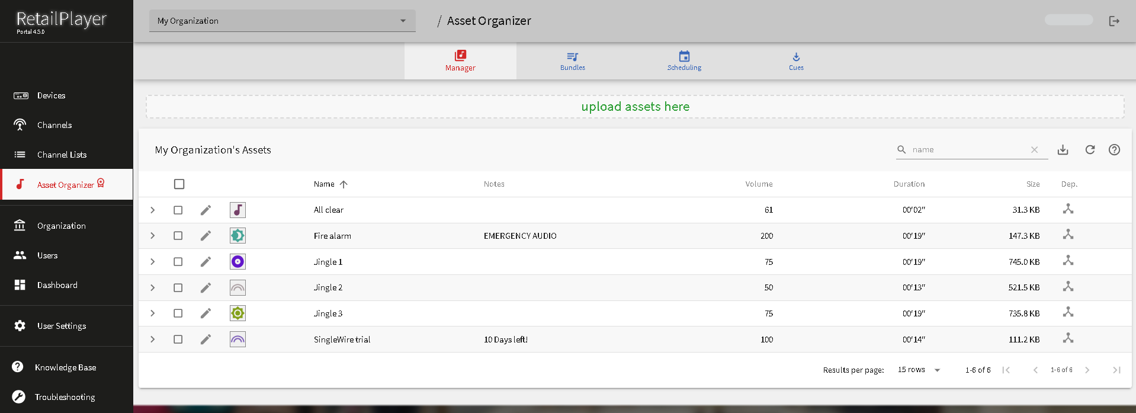Click the pencil icon for SingleWire trial
The height and width of the screenshot is (413, 1136).
pyautogui.click(x=206, y=340)
